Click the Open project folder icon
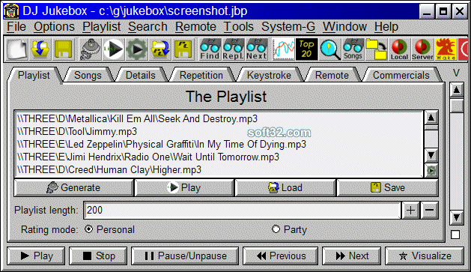Viewport: 471px width, 272px height. tap(40, 49)
